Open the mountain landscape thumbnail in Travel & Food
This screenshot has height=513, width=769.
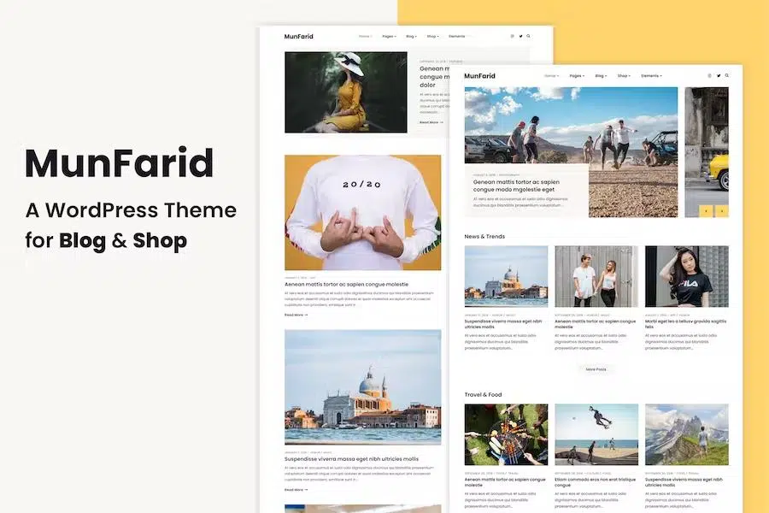[x=686, y=434]
